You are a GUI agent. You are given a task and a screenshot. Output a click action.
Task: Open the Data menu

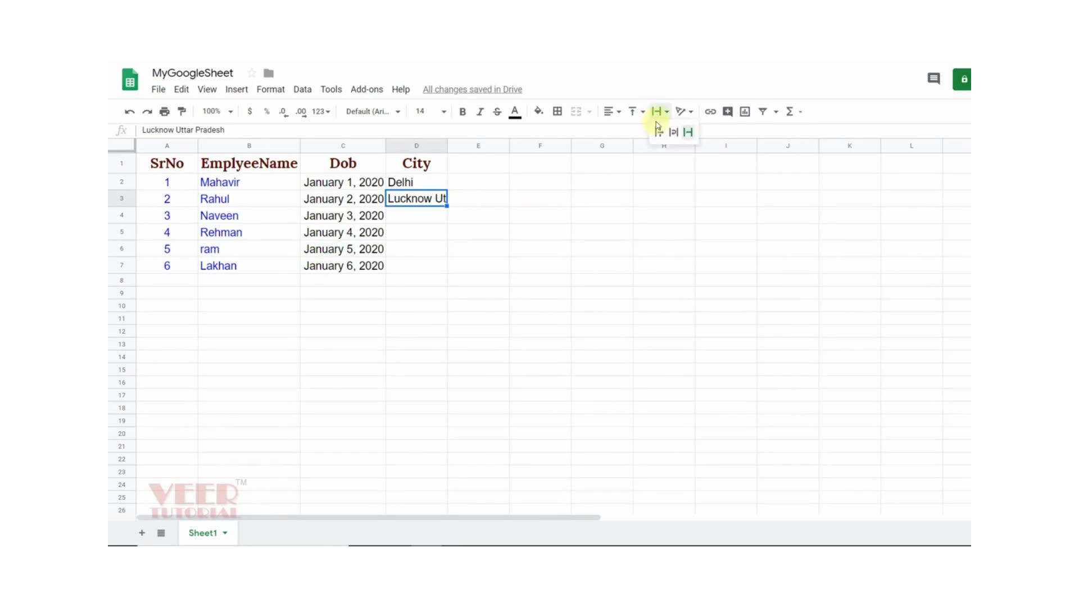302,89
